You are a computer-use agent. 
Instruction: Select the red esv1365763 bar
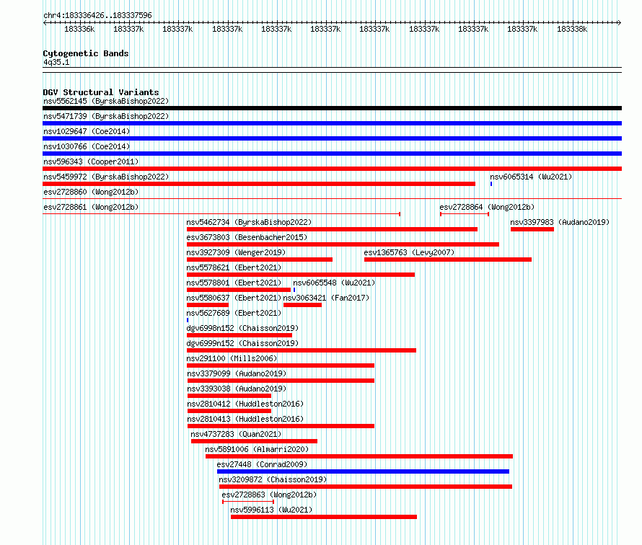point(448,260)
